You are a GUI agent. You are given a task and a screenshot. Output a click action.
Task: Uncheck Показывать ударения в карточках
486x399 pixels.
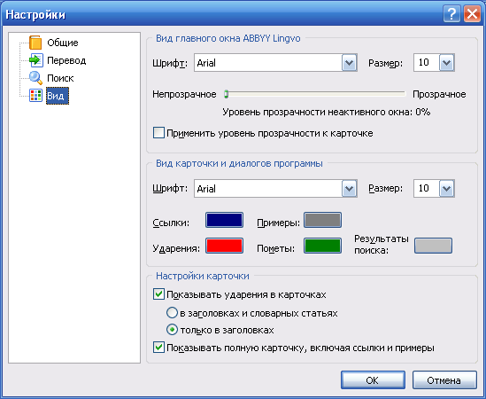point(158,294)
